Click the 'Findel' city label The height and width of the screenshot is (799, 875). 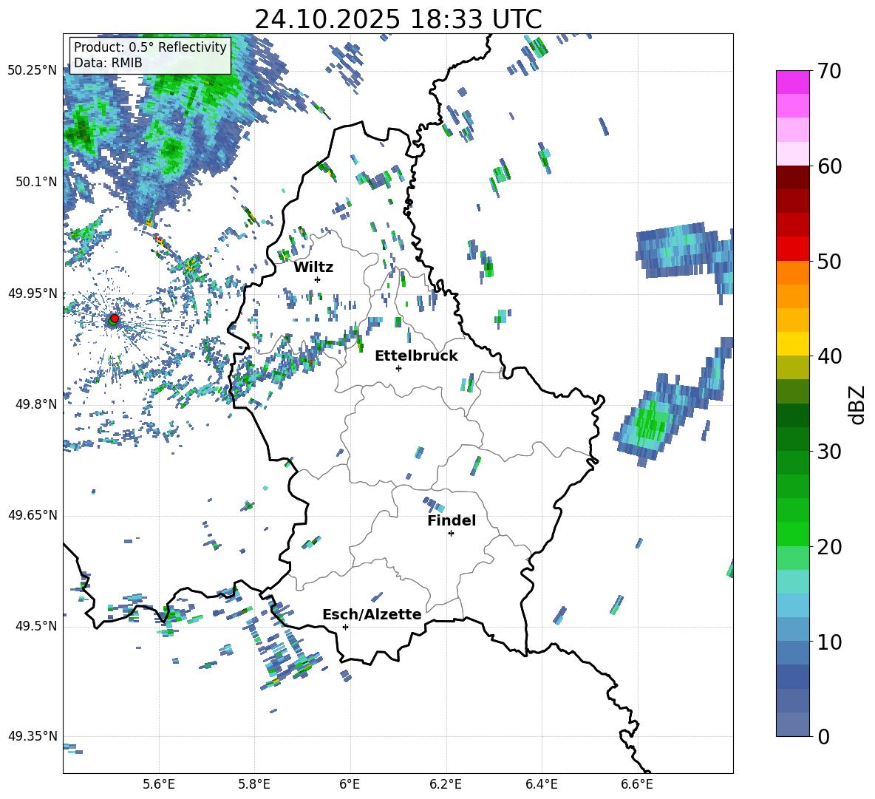point(452,520)
